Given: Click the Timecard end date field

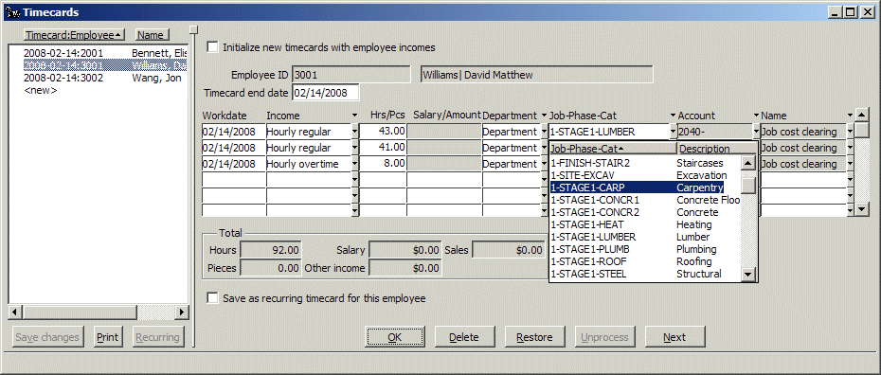Looking at the screenshot, I should pos(325,93).
